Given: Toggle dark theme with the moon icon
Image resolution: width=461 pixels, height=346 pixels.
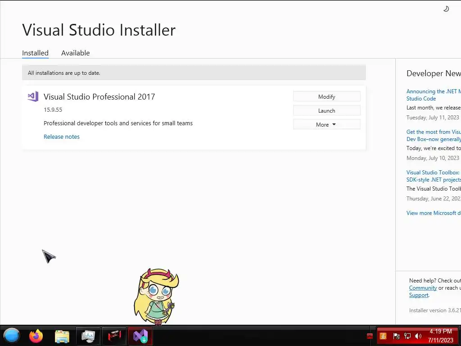Looking at the screenshot, I should point(446,9).
